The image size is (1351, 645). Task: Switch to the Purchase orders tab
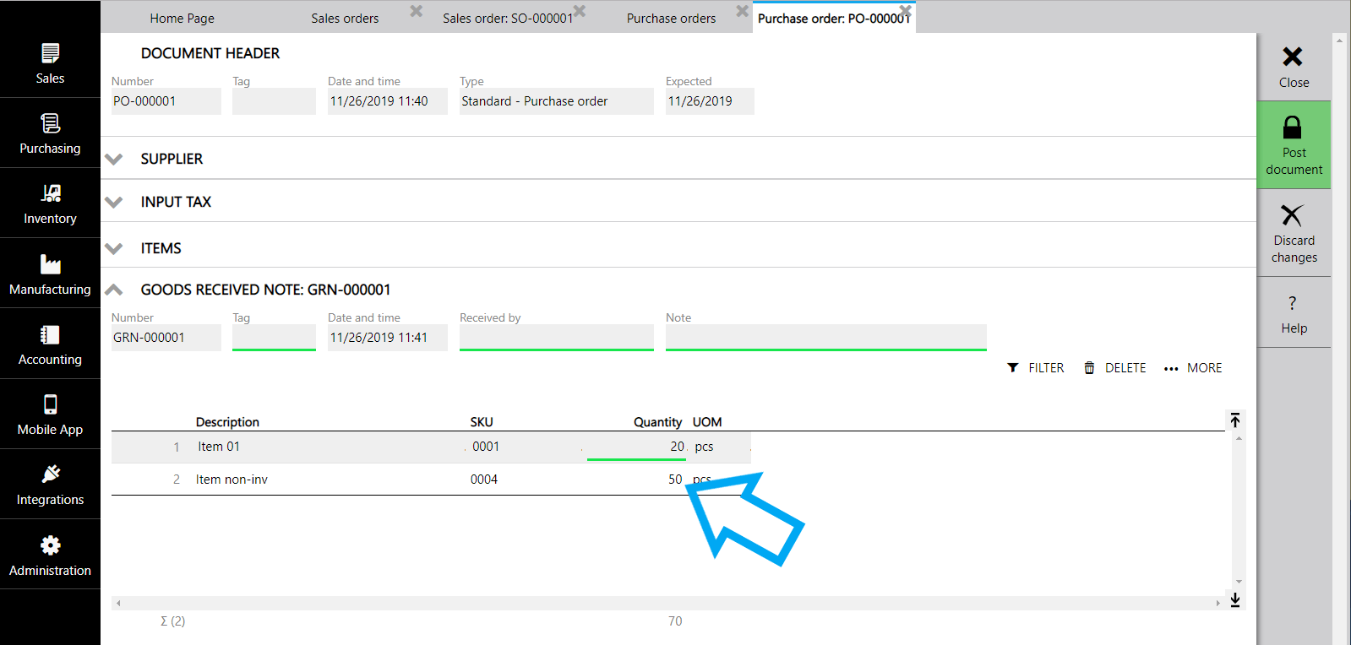[671, 18]
